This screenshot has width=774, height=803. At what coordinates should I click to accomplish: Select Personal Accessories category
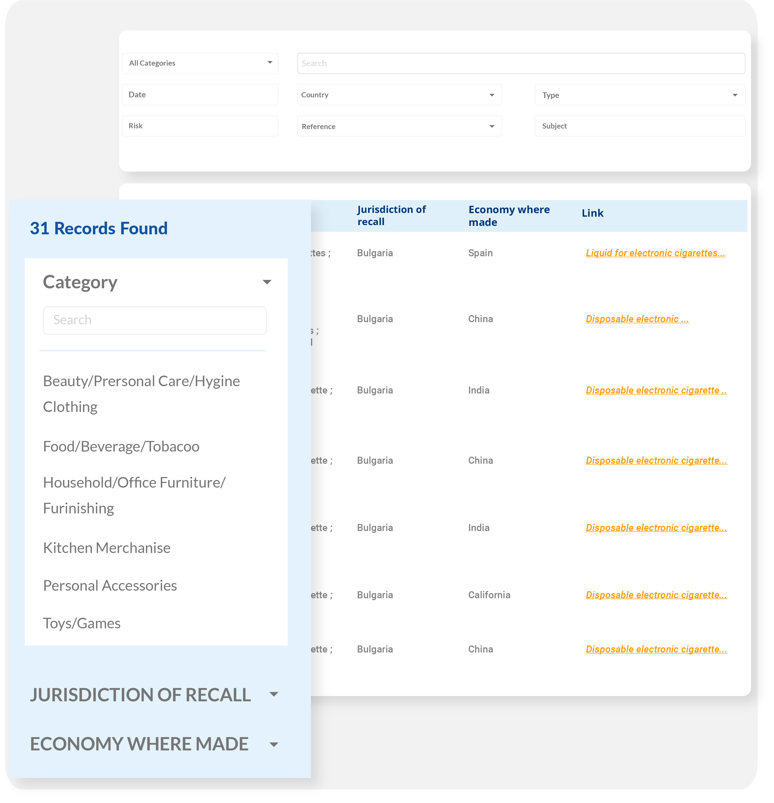pyautogui.click(x=110, y=586)
